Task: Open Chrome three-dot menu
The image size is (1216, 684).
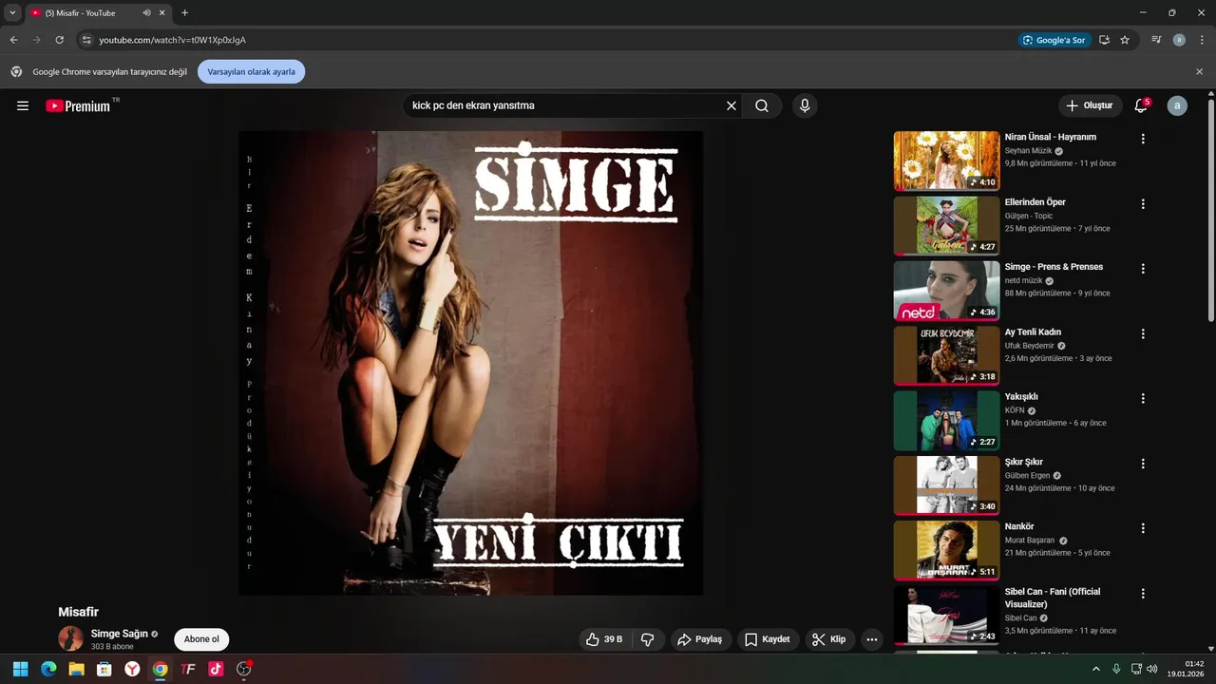Action: pyautogui.click(x=1202, y=40)
